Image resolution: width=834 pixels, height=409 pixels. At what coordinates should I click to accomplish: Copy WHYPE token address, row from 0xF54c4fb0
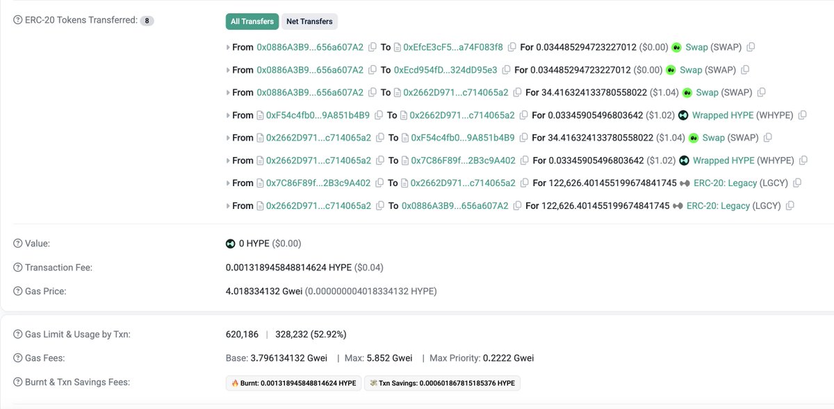[x=803, y=115]
